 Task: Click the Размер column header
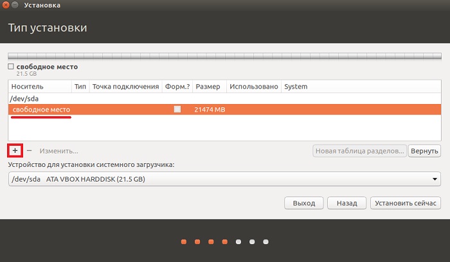coord(208,86)
